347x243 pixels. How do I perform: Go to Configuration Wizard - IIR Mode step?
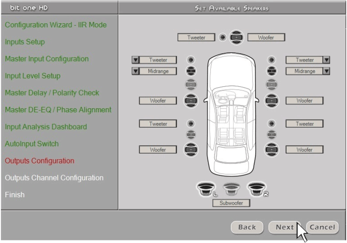tap(56, 25)
